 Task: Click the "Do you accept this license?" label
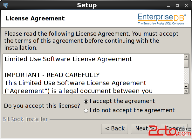(x=42, y=106)
